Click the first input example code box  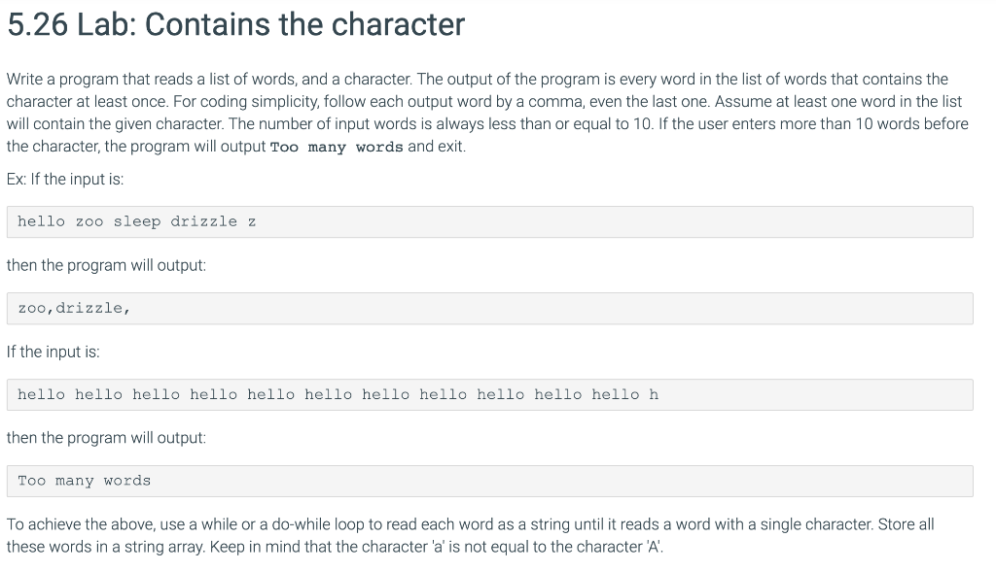[490, 222]
